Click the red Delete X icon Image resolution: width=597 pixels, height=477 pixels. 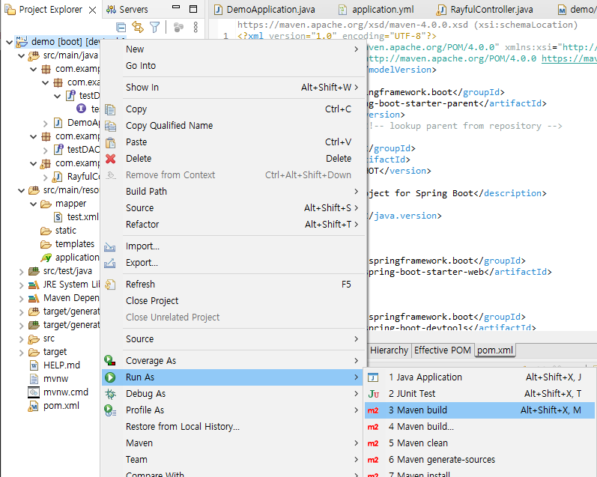(x=110, y=158)
